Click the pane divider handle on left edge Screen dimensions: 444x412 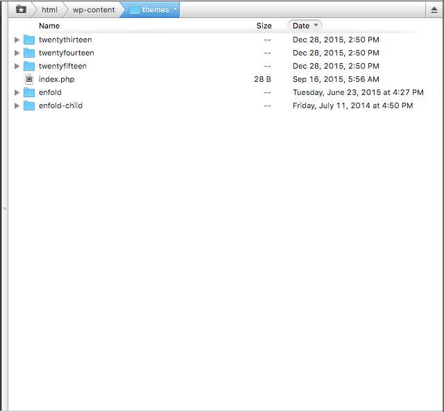coord(5,209)
